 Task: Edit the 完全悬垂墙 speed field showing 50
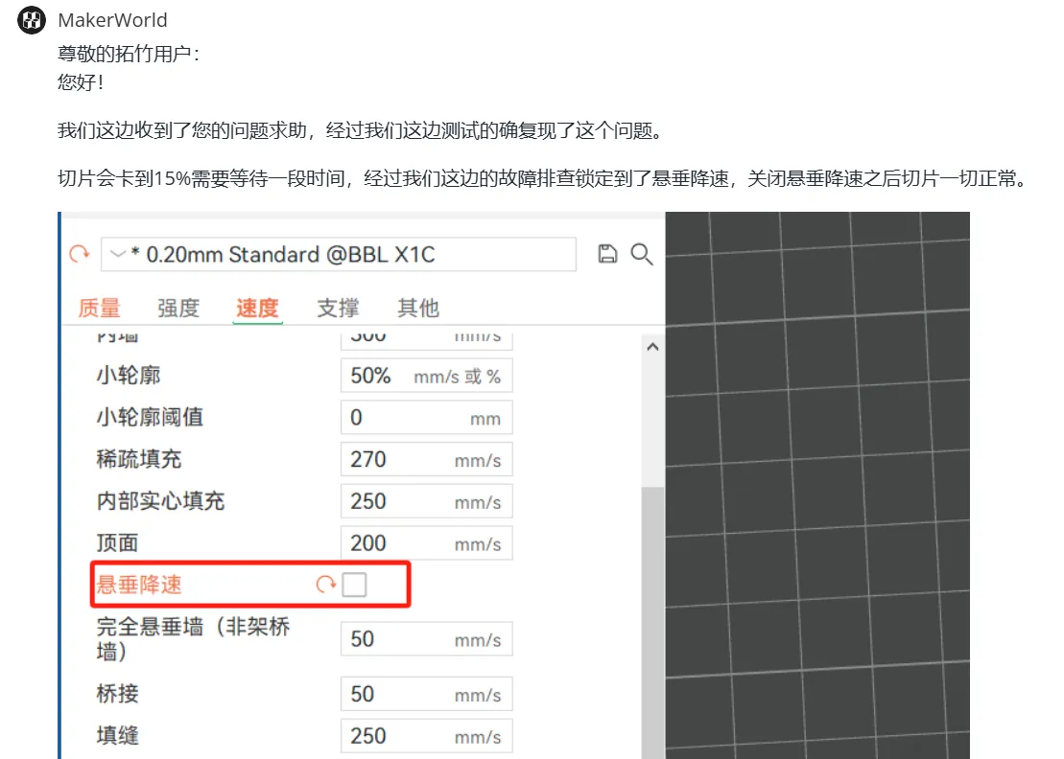point(426,639)
